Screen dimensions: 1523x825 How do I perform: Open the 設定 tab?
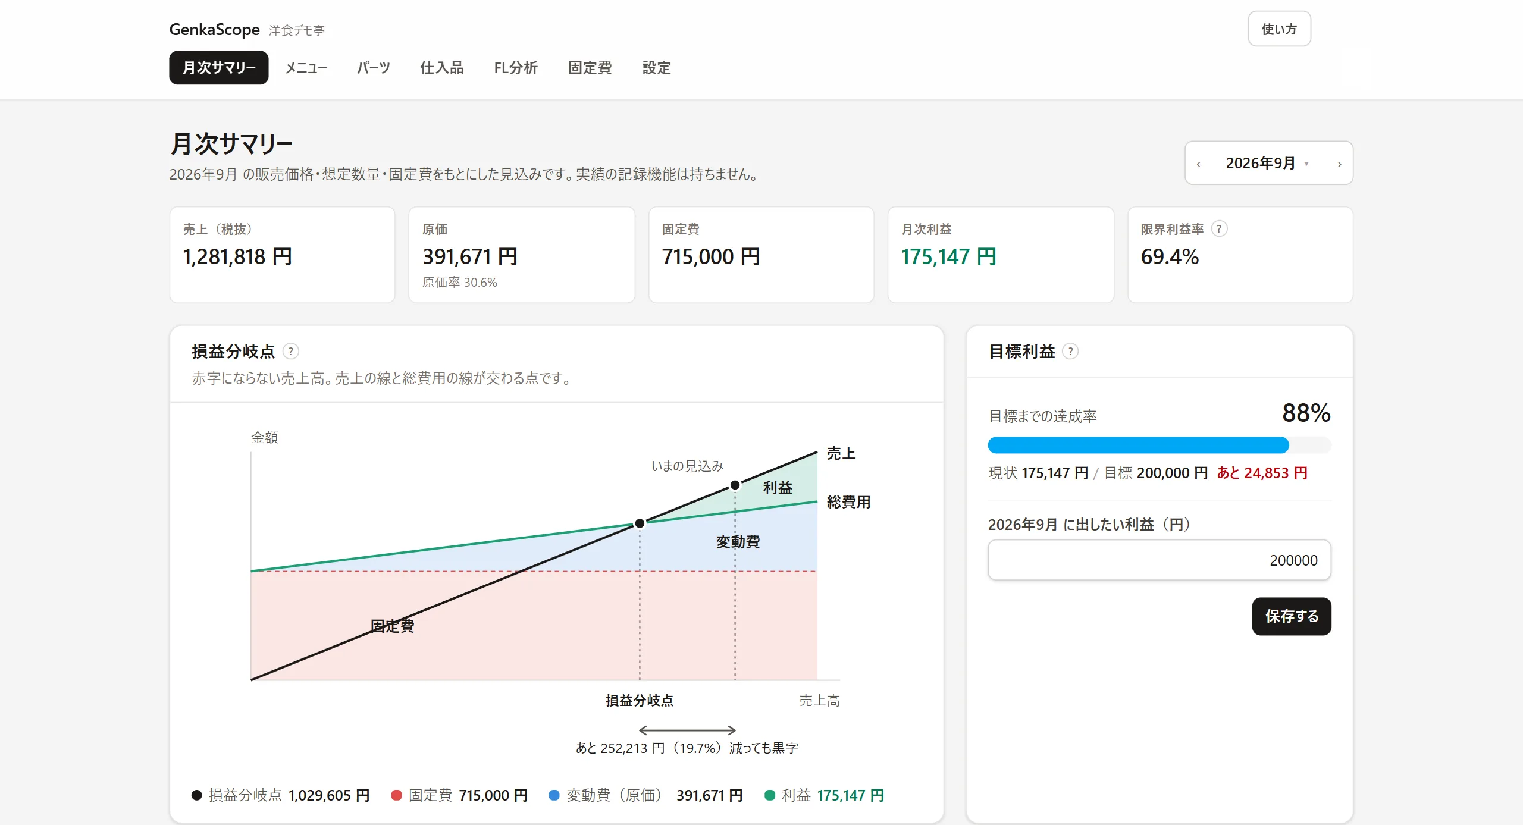(657, 68)
